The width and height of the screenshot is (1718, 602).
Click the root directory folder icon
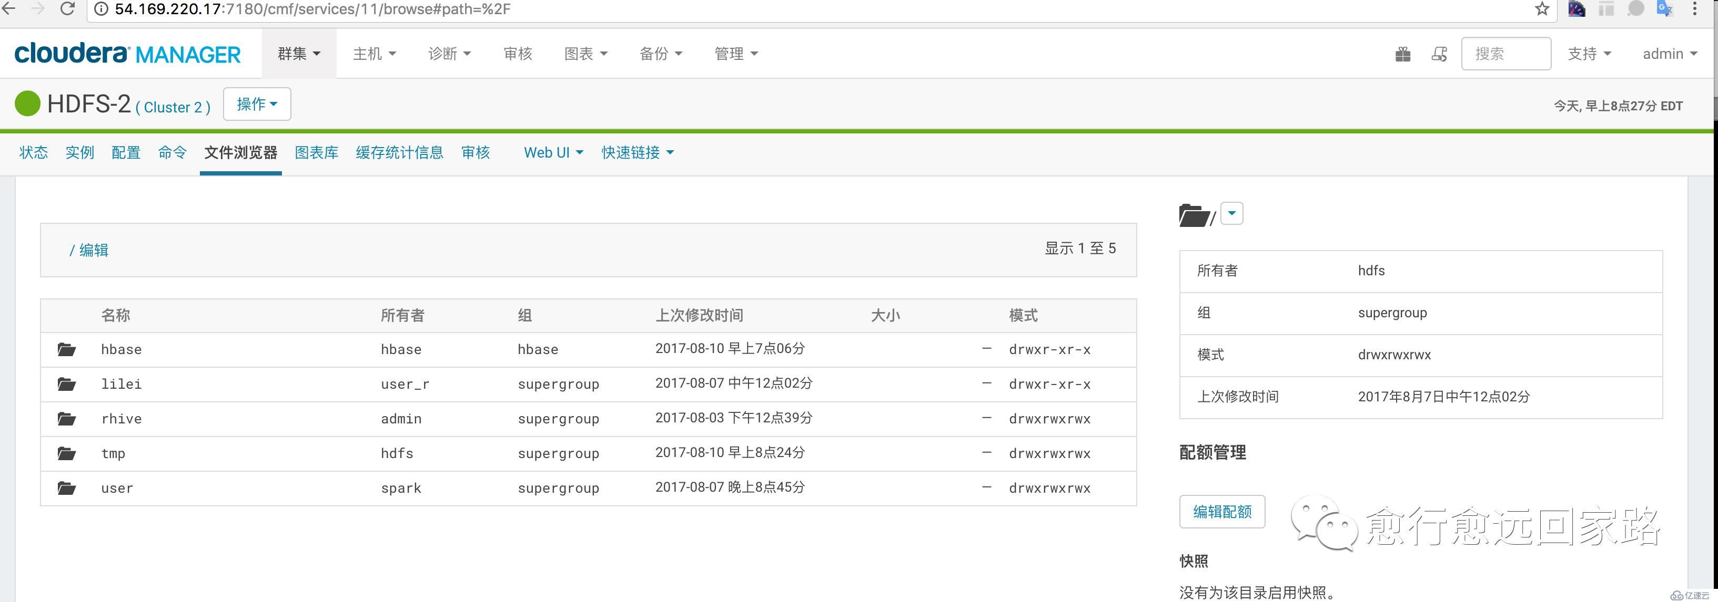(1194, 215)
